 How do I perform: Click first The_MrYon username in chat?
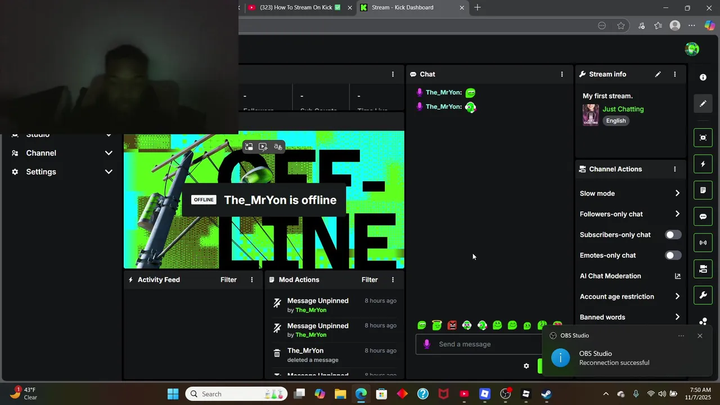443,92
